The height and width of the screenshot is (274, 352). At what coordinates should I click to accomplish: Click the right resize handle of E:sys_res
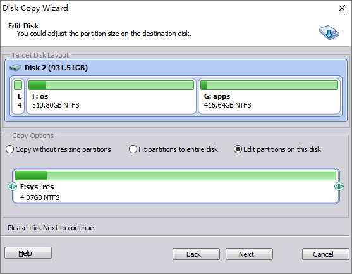[339, 186]
